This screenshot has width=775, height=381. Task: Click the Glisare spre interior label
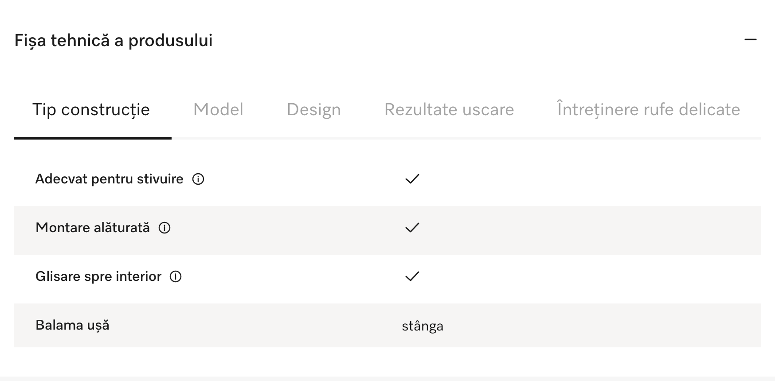98,276
